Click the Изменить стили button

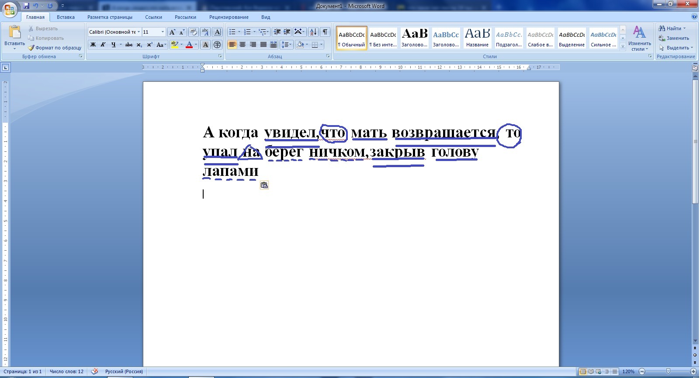click(639, 38)
